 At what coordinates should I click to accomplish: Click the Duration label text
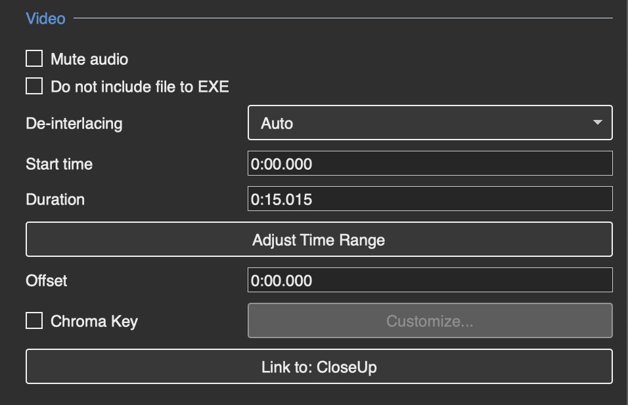(x=55, y=199)
